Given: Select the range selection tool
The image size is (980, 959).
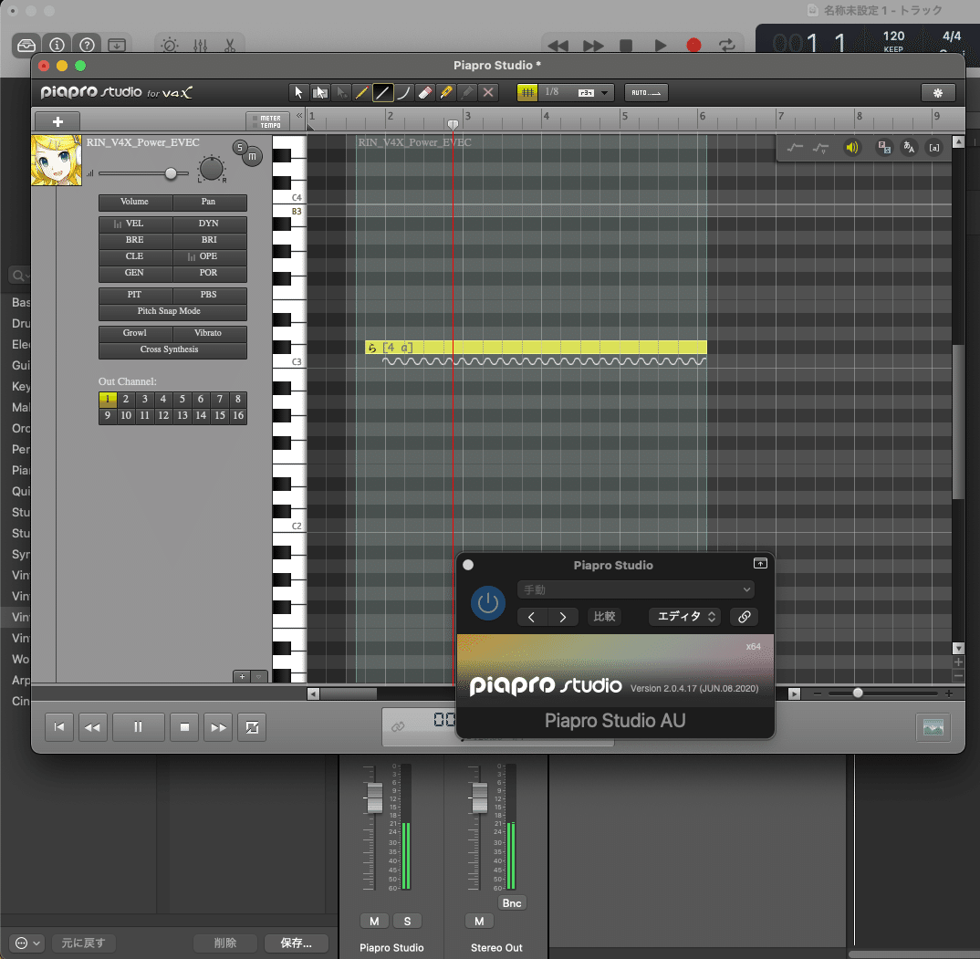Looking at the screenshot, I should pos(320,92).
